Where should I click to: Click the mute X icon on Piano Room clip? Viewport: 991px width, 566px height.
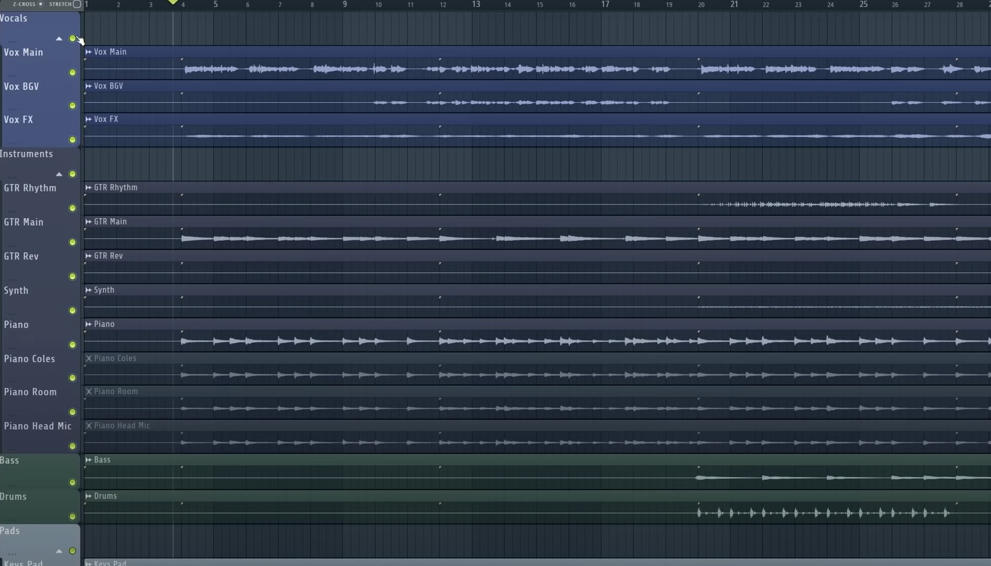click(88, 391)
